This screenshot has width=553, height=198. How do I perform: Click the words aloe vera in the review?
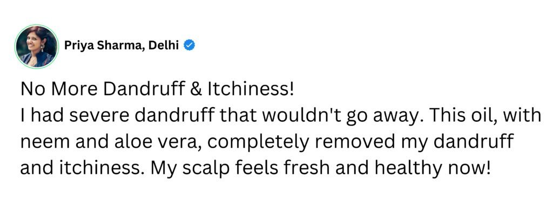point(153,142)
